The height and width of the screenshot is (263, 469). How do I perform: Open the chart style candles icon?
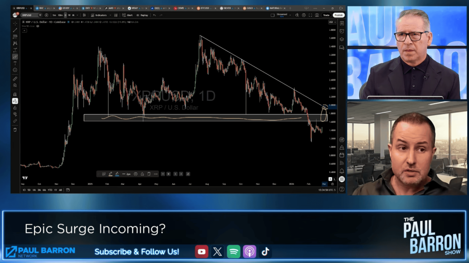pyautogui.click(x=84, y=15)
